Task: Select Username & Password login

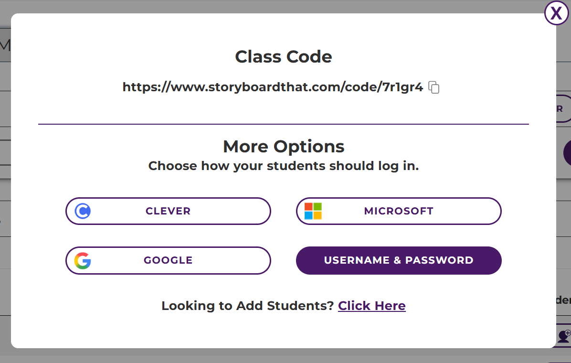Action: (x=399, y=260)
